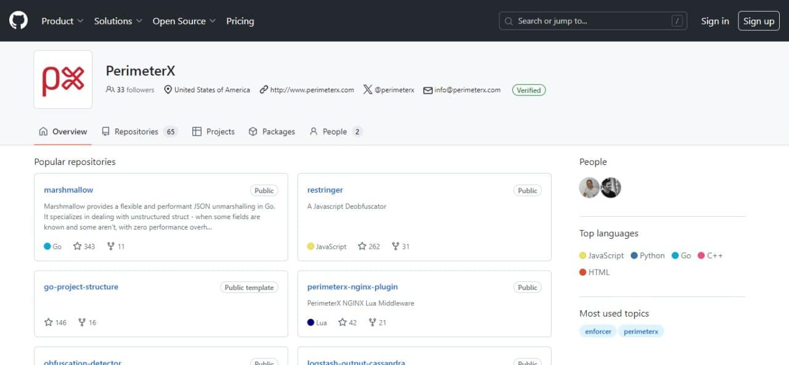789x365 pixels.
Task: Click the PerimeterX NGINX Lua Middleware description
Action: point(361,303)
